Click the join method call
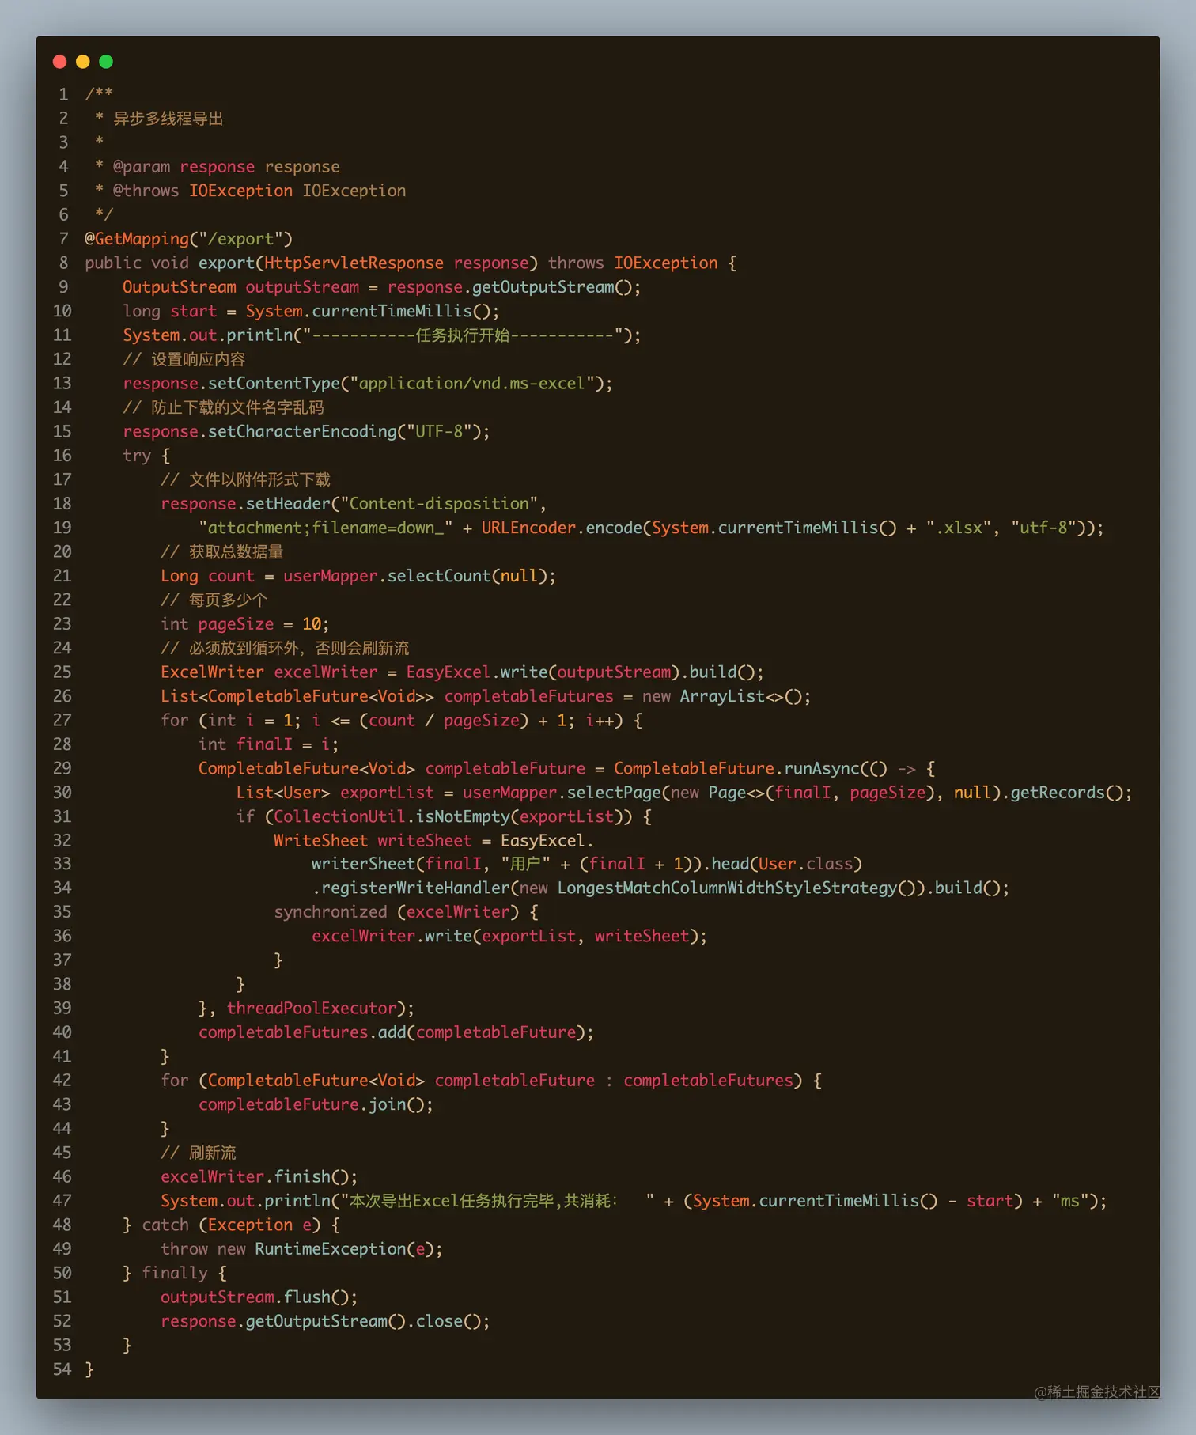 [x=388, y=1104]
